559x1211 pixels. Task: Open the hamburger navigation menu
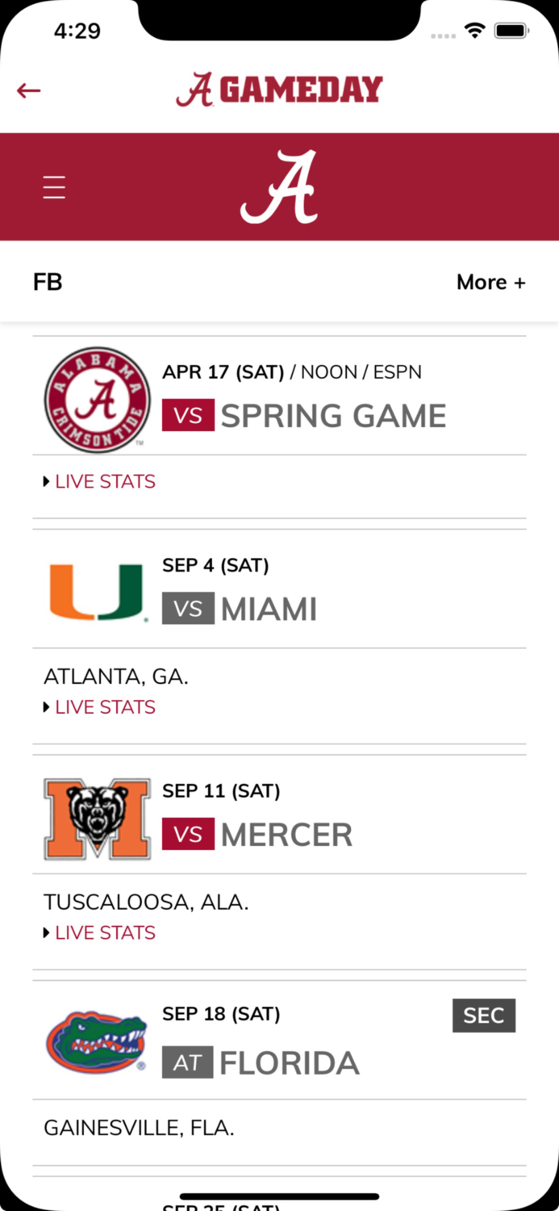click(53, 186)
